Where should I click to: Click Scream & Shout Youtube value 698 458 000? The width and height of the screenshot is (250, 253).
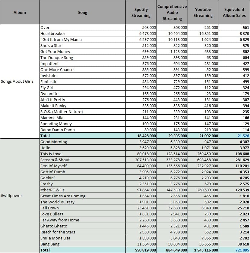click(x=203, y=160)
